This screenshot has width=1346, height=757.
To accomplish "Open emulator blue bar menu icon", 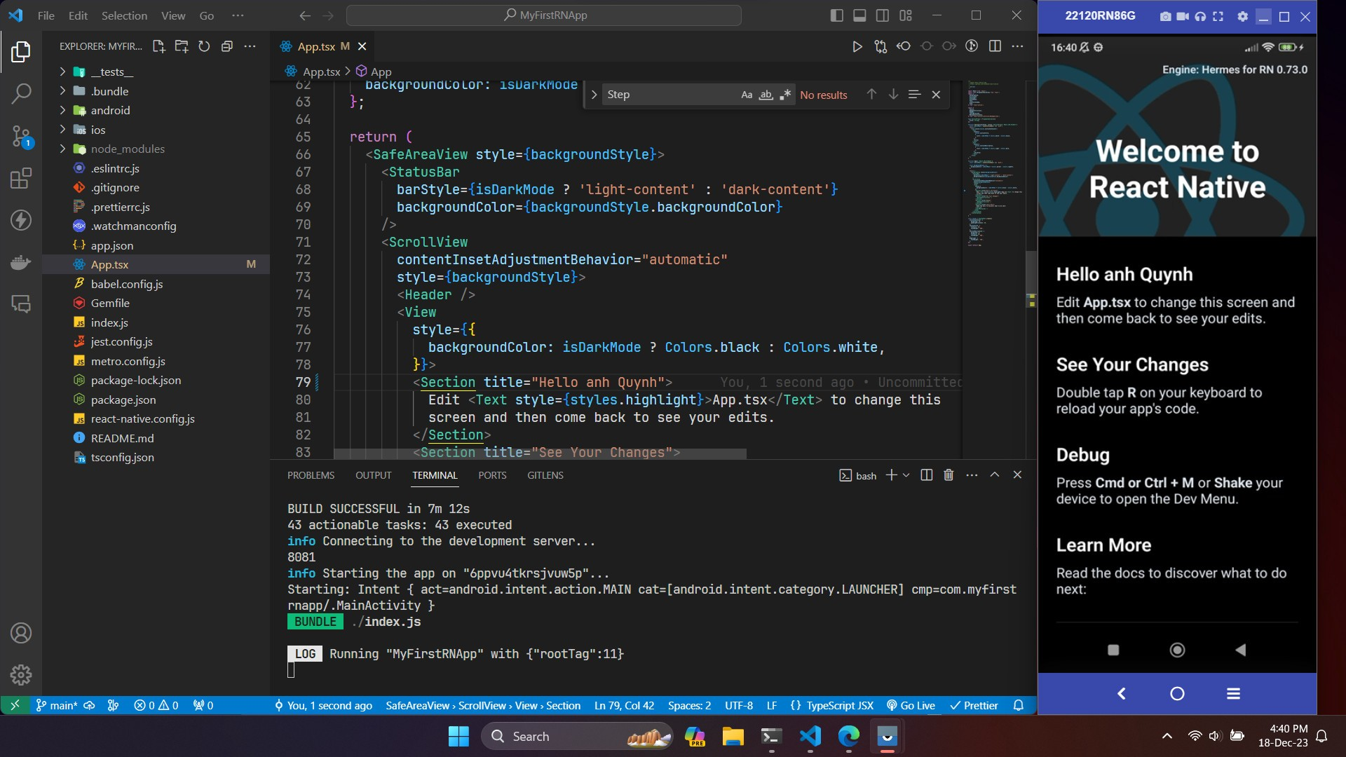I will tap(1233, 694).
